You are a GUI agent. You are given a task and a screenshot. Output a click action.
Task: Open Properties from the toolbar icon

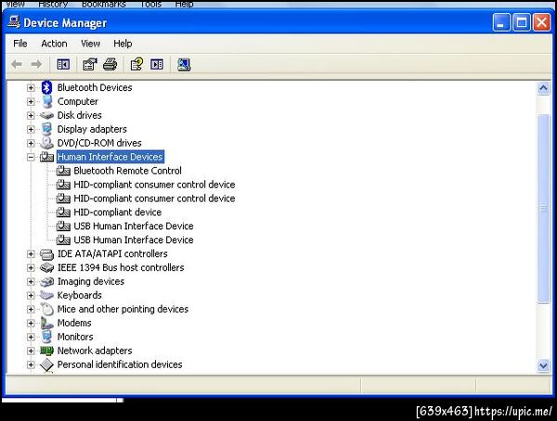(89, 64)
